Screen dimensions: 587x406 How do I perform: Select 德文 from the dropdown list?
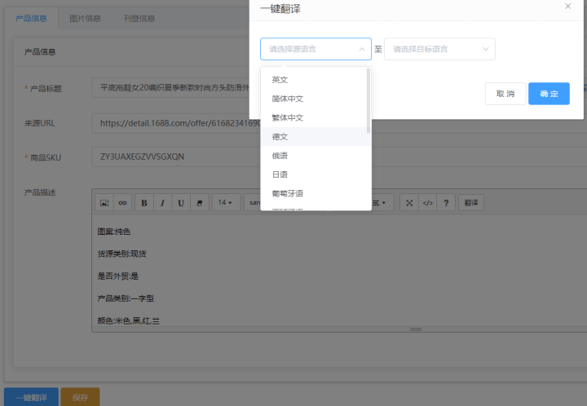[280, 137]
